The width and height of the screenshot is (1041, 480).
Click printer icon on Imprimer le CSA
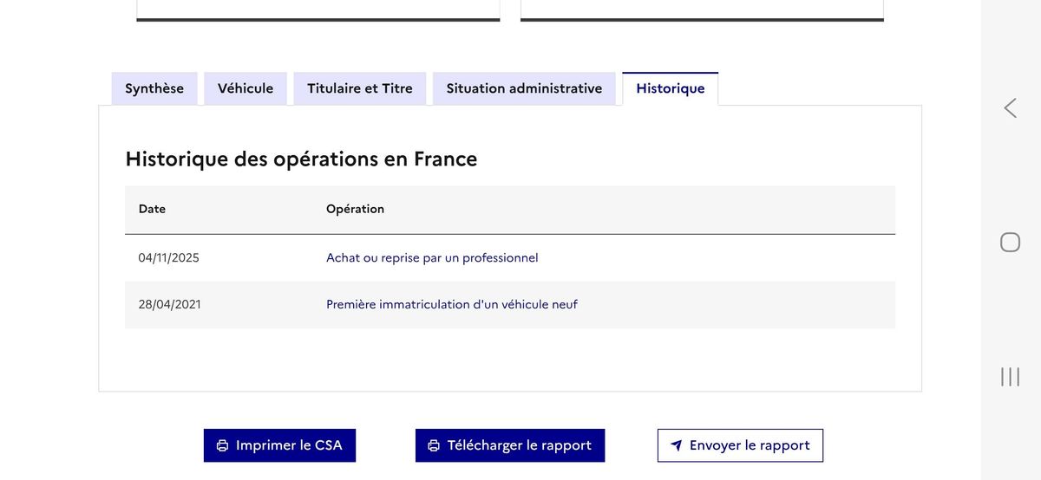point(222,445)
